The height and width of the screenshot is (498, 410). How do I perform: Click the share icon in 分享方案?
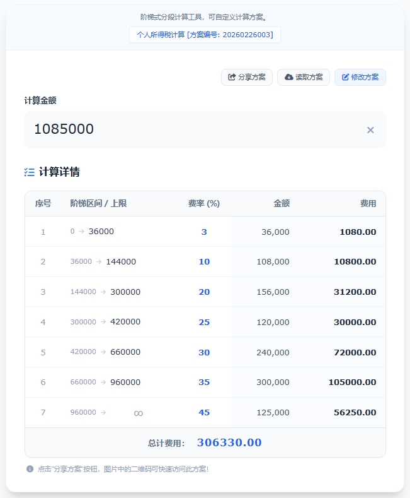point(232,77)
